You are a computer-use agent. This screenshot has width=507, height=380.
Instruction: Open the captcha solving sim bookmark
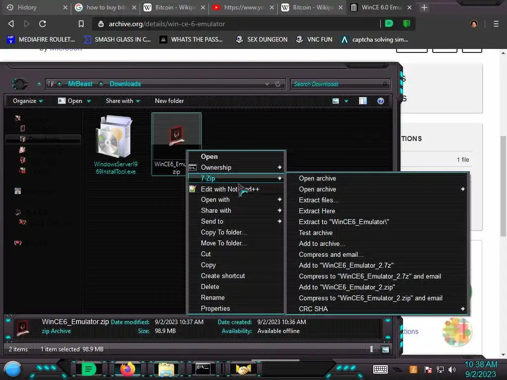click(x=375, y=40)
